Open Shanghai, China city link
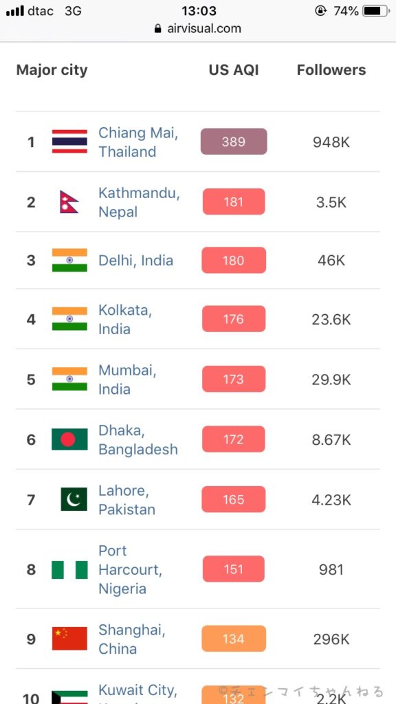Viewport: 396px width, 704px height. pyautogui.click(x=132, y=639)
